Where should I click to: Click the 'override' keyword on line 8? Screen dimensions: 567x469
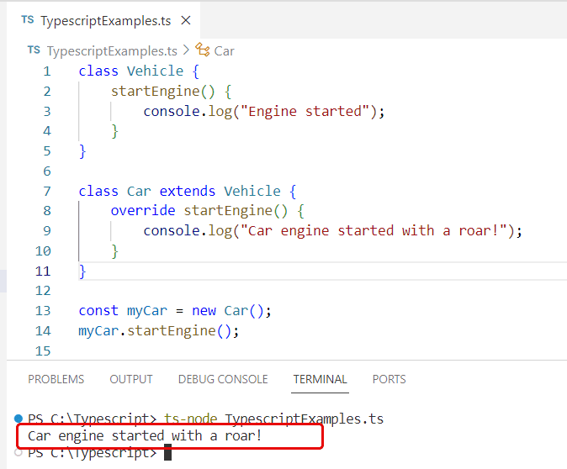coord(143,211)
